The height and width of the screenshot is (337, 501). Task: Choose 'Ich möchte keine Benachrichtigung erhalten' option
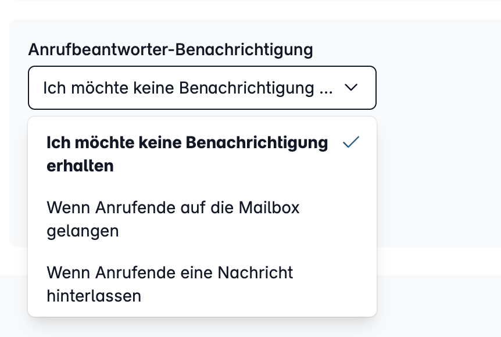coord(202,154)
